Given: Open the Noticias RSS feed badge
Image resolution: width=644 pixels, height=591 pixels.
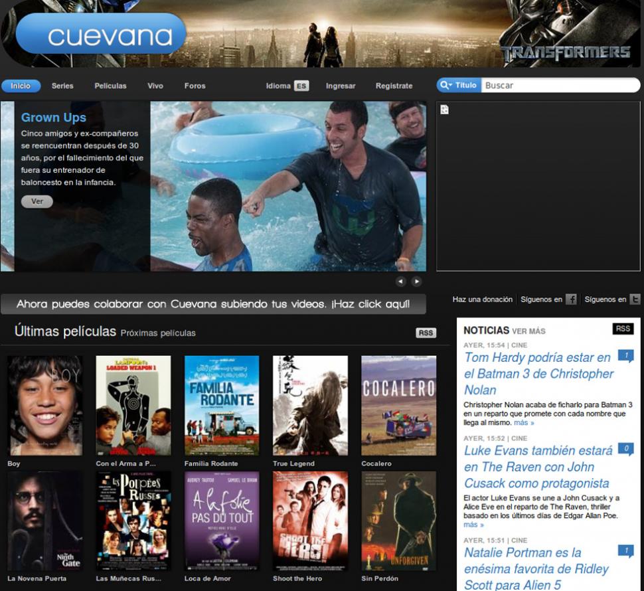Looking at the screenshot, I should (623, 329).
